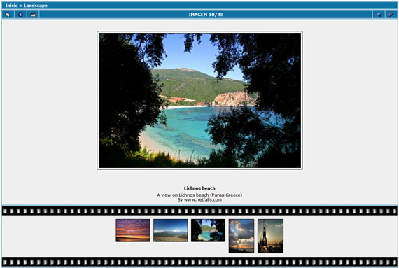Open the Landscape album breadcrumb link

[36, 6]
